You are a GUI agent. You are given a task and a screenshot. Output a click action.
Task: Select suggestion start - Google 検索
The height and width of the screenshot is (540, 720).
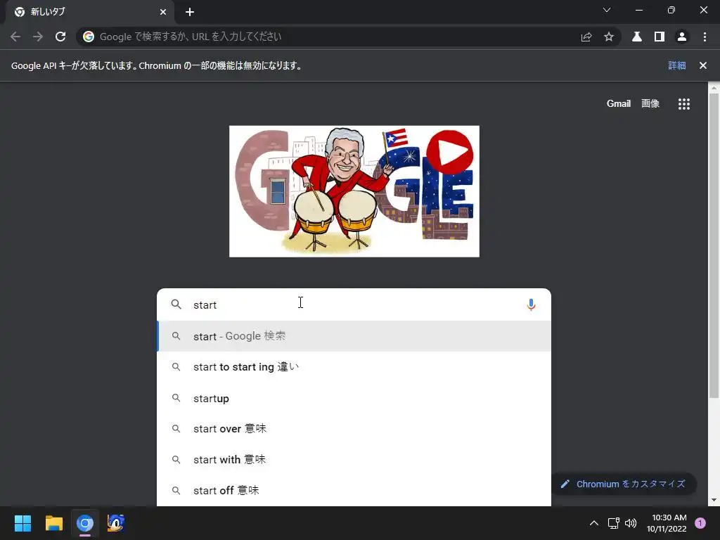(354, 336)
